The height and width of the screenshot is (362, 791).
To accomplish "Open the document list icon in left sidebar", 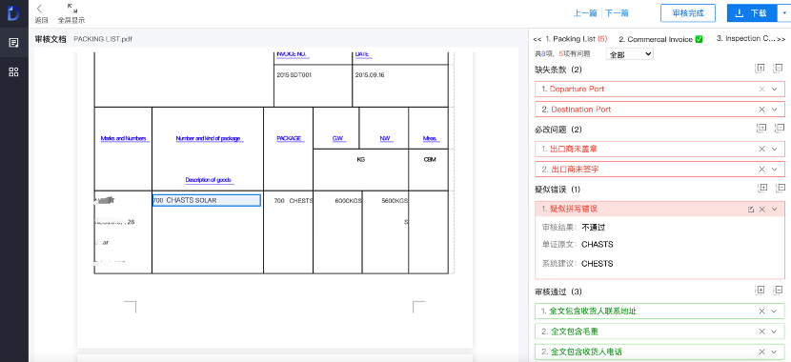I will (13, 43).
